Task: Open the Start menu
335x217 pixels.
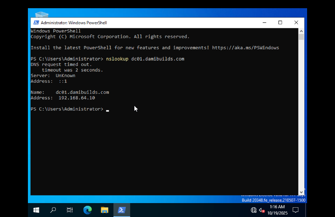Action: click(x=36, y=210)
